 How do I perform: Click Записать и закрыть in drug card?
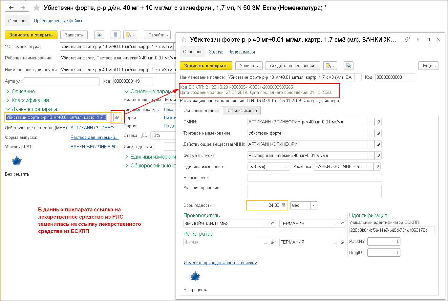point(206,66)
